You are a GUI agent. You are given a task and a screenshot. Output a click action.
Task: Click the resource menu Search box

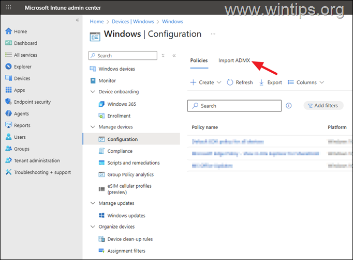pyautogui.click(x=123, y=56)
